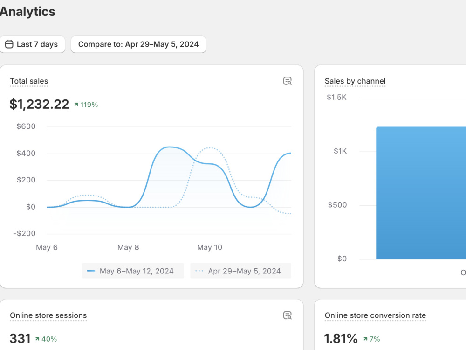This screenshot has height=350, width=466.
Task: Open the Compare to Apr 29–May 5 selector
Action: pos(138,44)
